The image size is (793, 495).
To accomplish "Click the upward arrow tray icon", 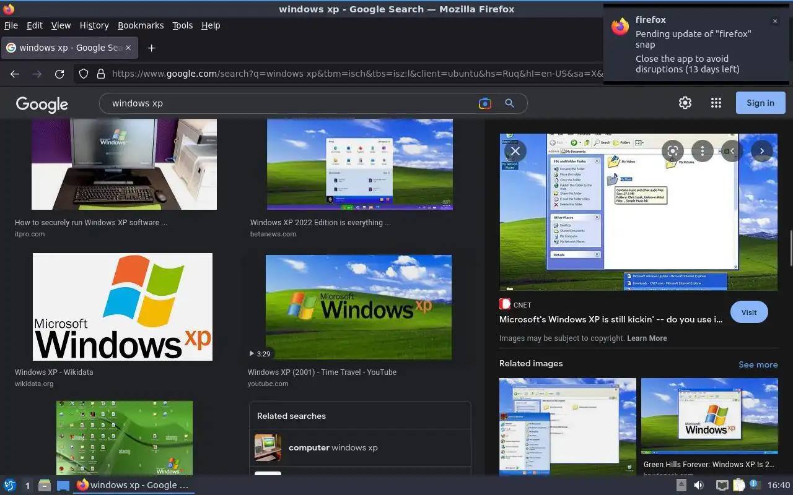I will coord(681,485).
